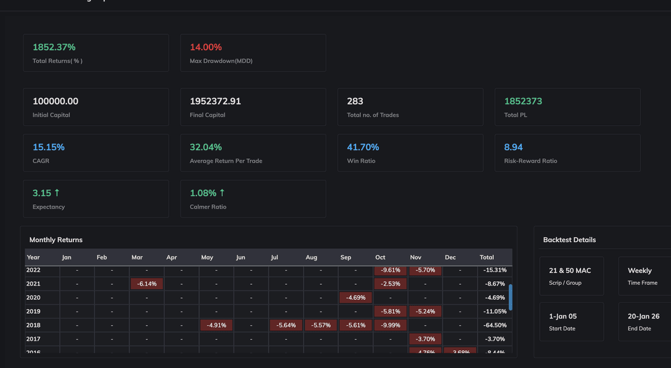Click the -6.14% cell for March 2021
The width and height of the screenshot is (671, 368).
(x=147, y=284)
